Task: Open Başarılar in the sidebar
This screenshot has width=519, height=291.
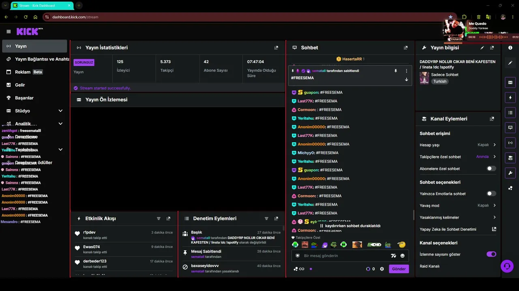Action: click(x=34, y=98)
